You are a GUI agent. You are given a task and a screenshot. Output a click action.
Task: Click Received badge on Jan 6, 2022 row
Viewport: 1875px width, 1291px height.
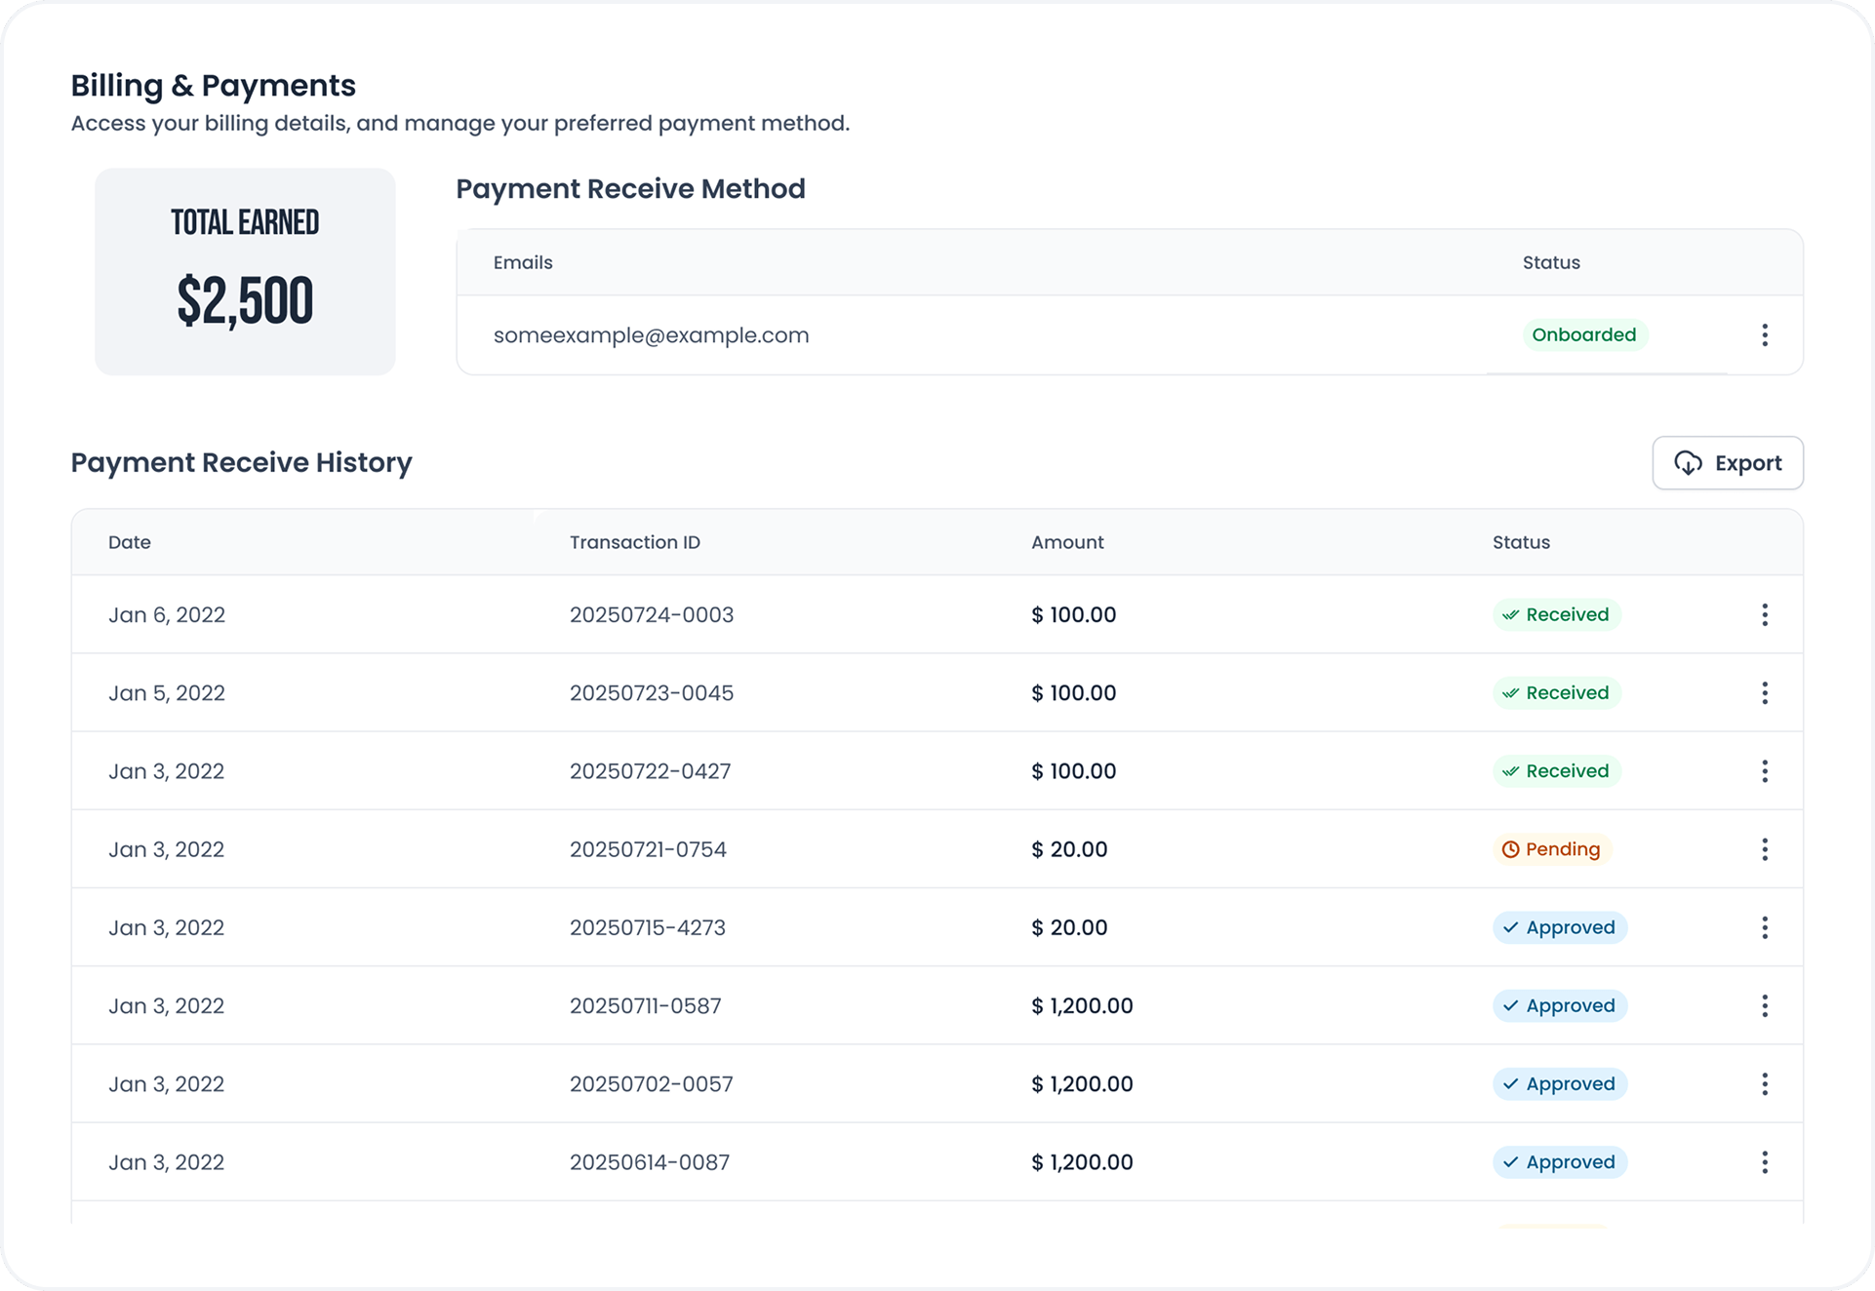(1556, 614)
